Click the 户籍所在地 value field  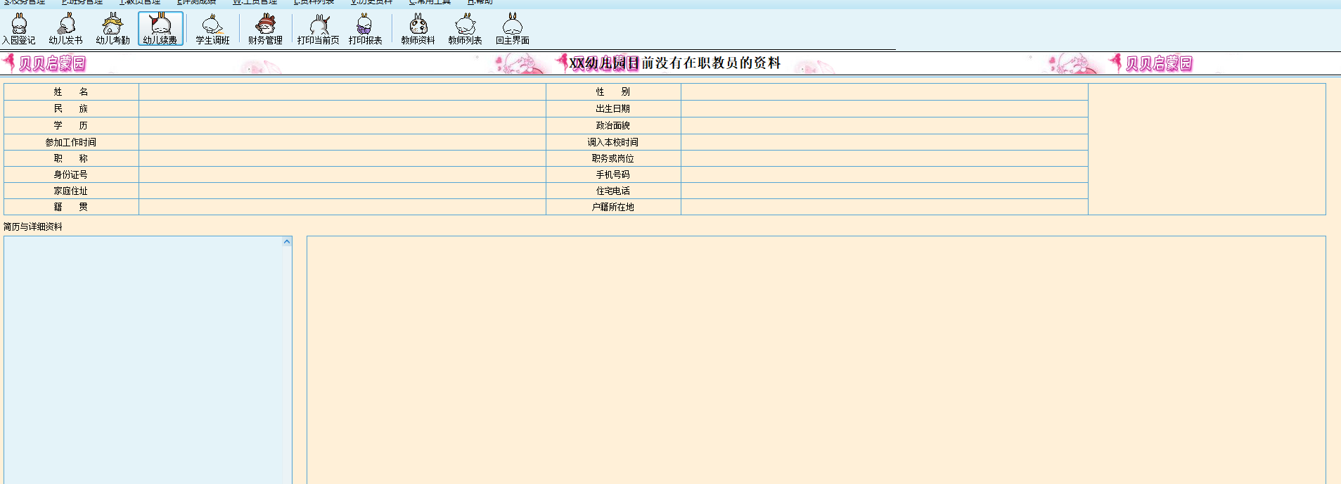885,207
